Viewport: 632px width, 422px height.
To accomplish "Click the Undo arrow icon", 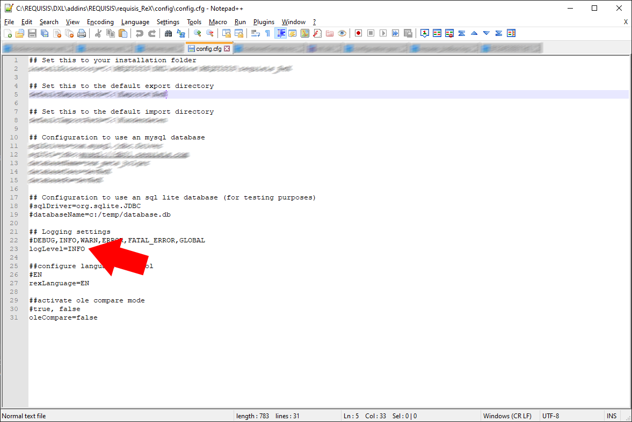I will pos(140,33).
